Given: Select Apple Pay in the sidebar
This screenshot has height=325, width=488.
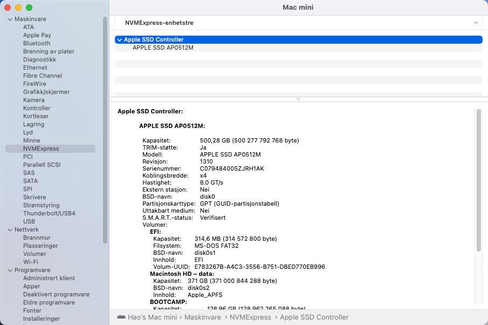Looking at the screenshot, I should (37, 35).
